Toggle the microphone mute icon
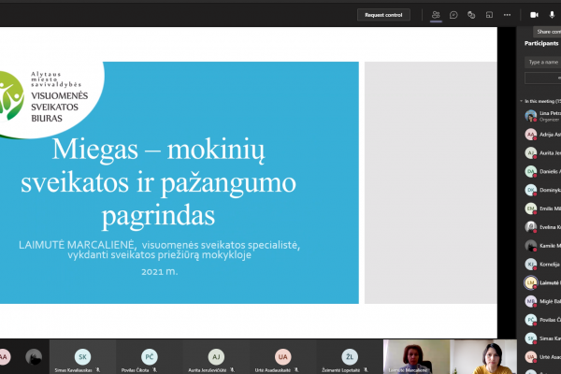This screenshot has height=374, width=561. click(x=552, y=15)
